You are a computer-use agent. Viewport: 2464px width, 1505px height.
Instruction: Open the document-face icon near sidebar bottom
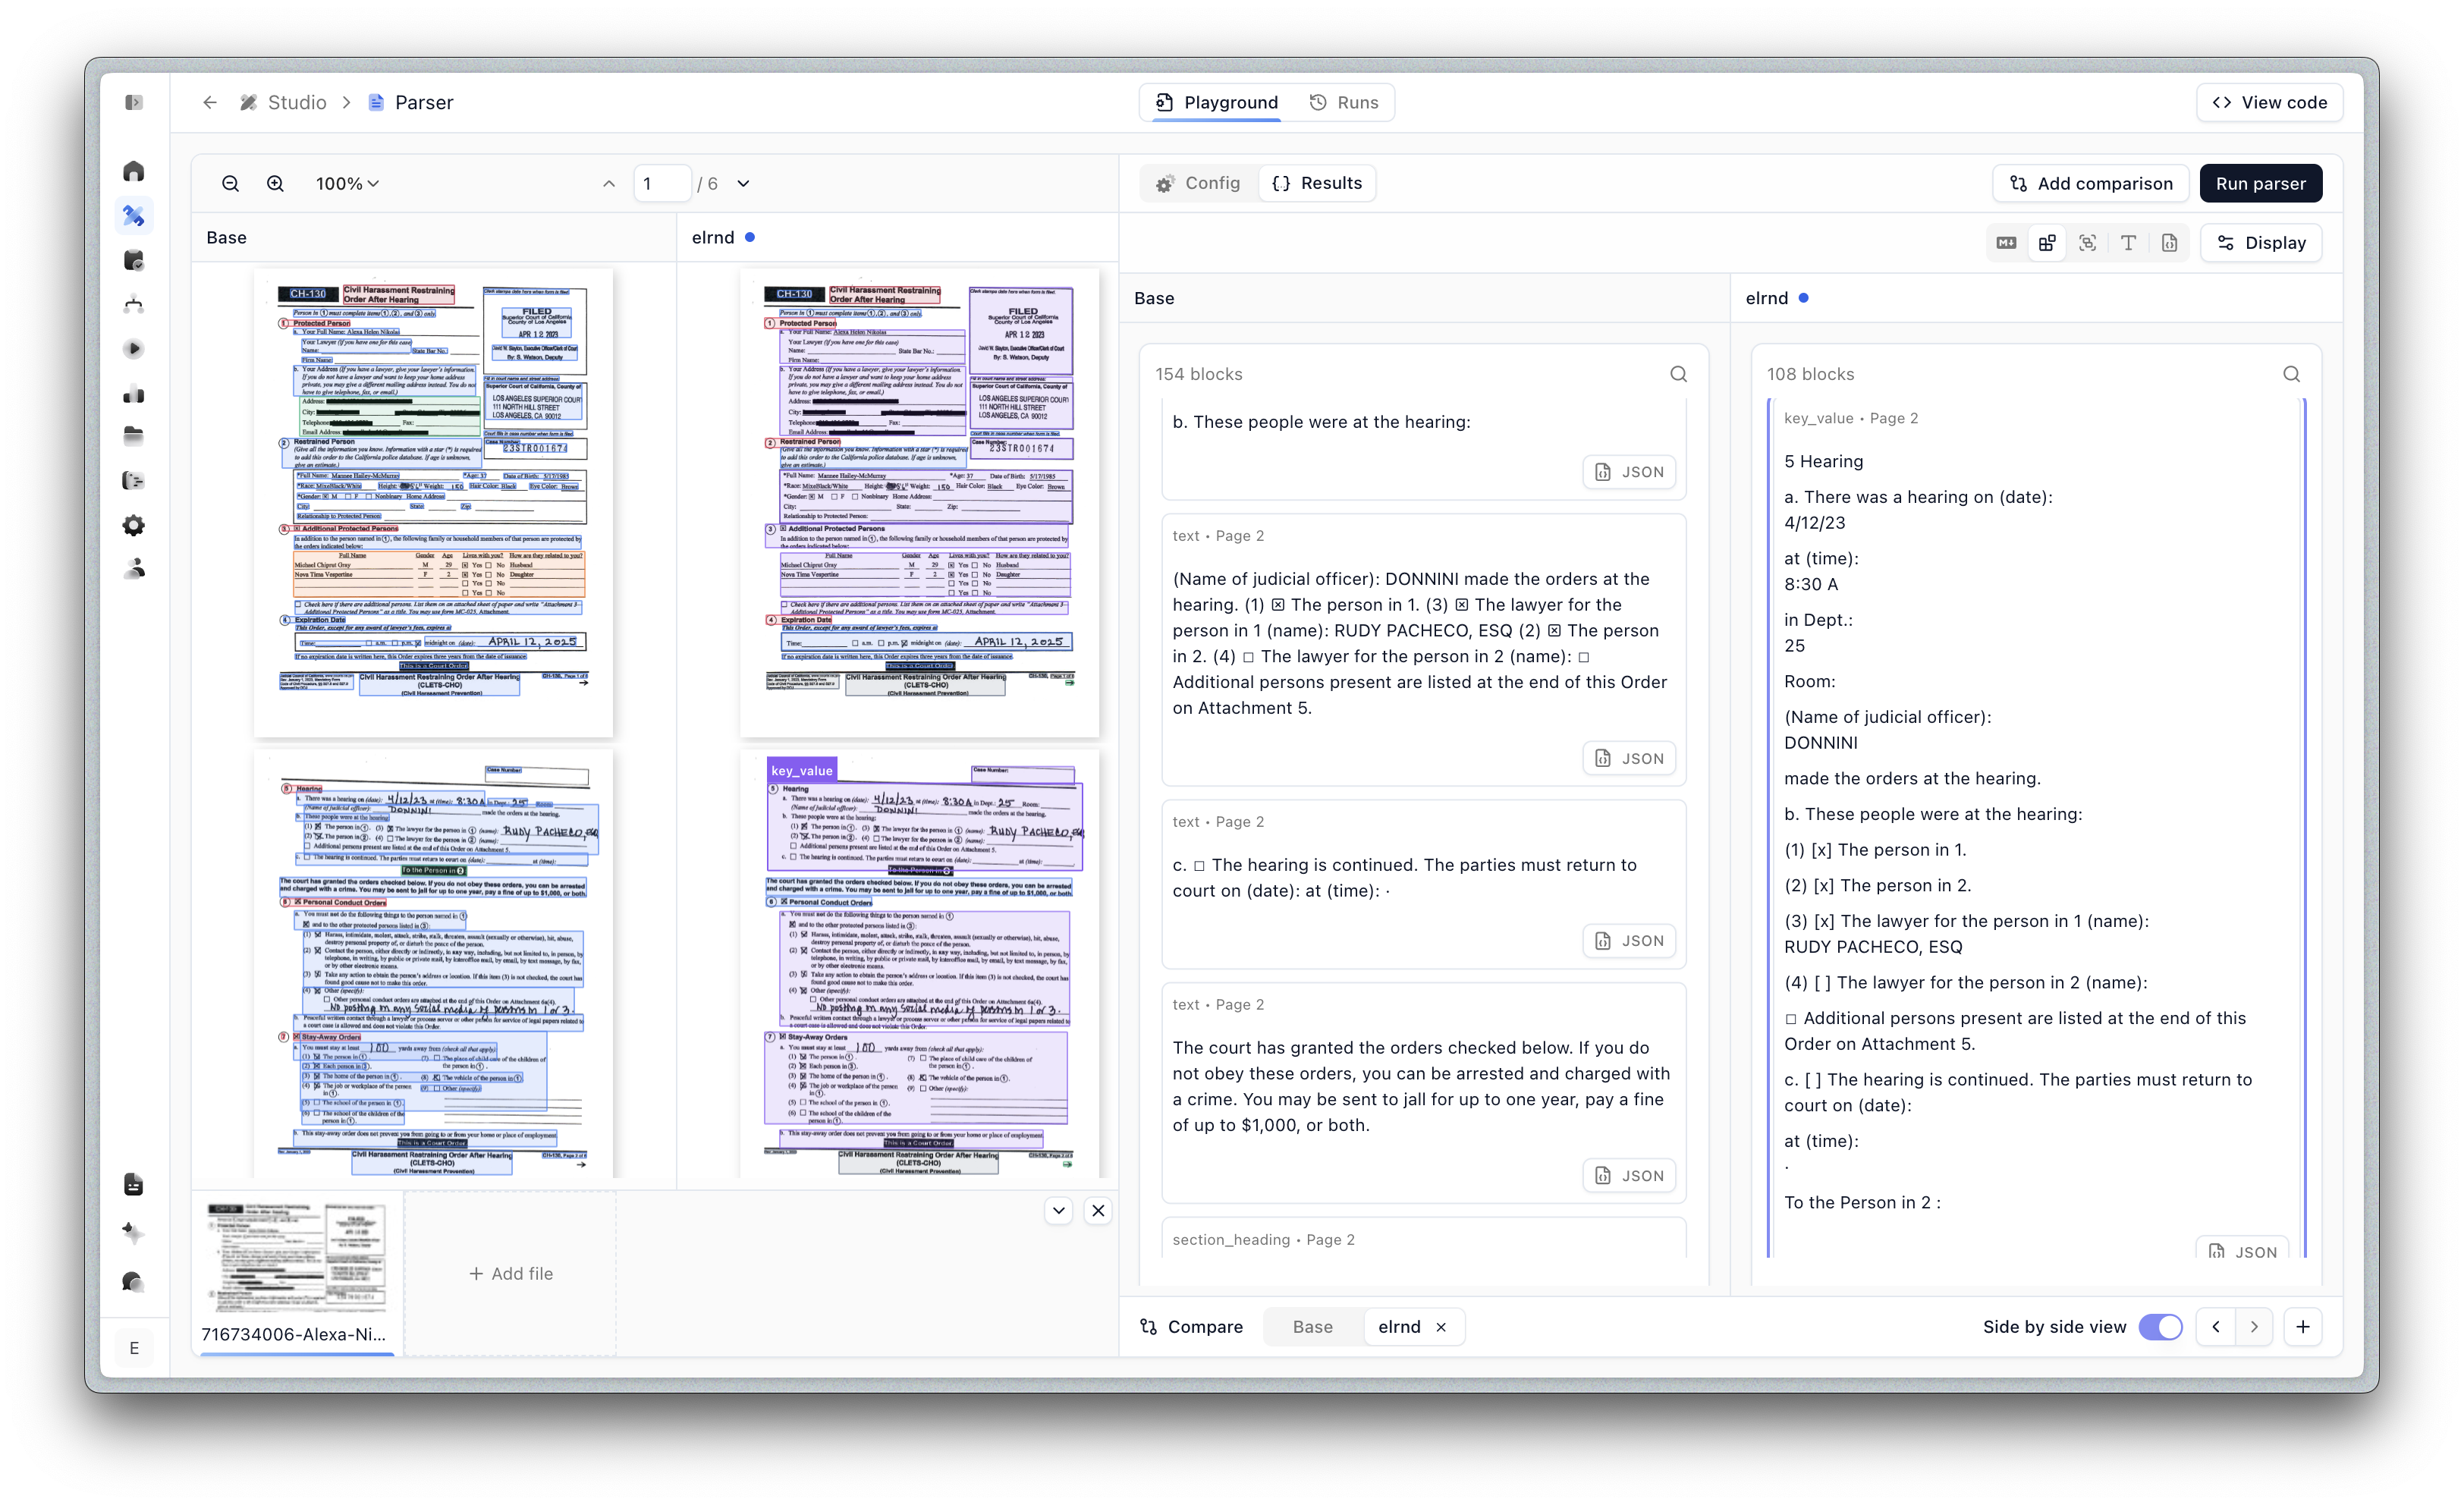tap(134, 1185)
